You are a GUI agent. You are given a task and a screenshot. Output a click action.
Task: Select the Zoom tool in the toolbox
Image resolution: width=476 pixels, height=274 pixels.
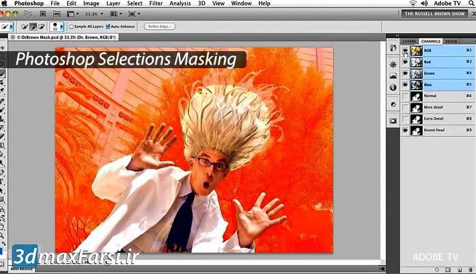click(2, 235)
